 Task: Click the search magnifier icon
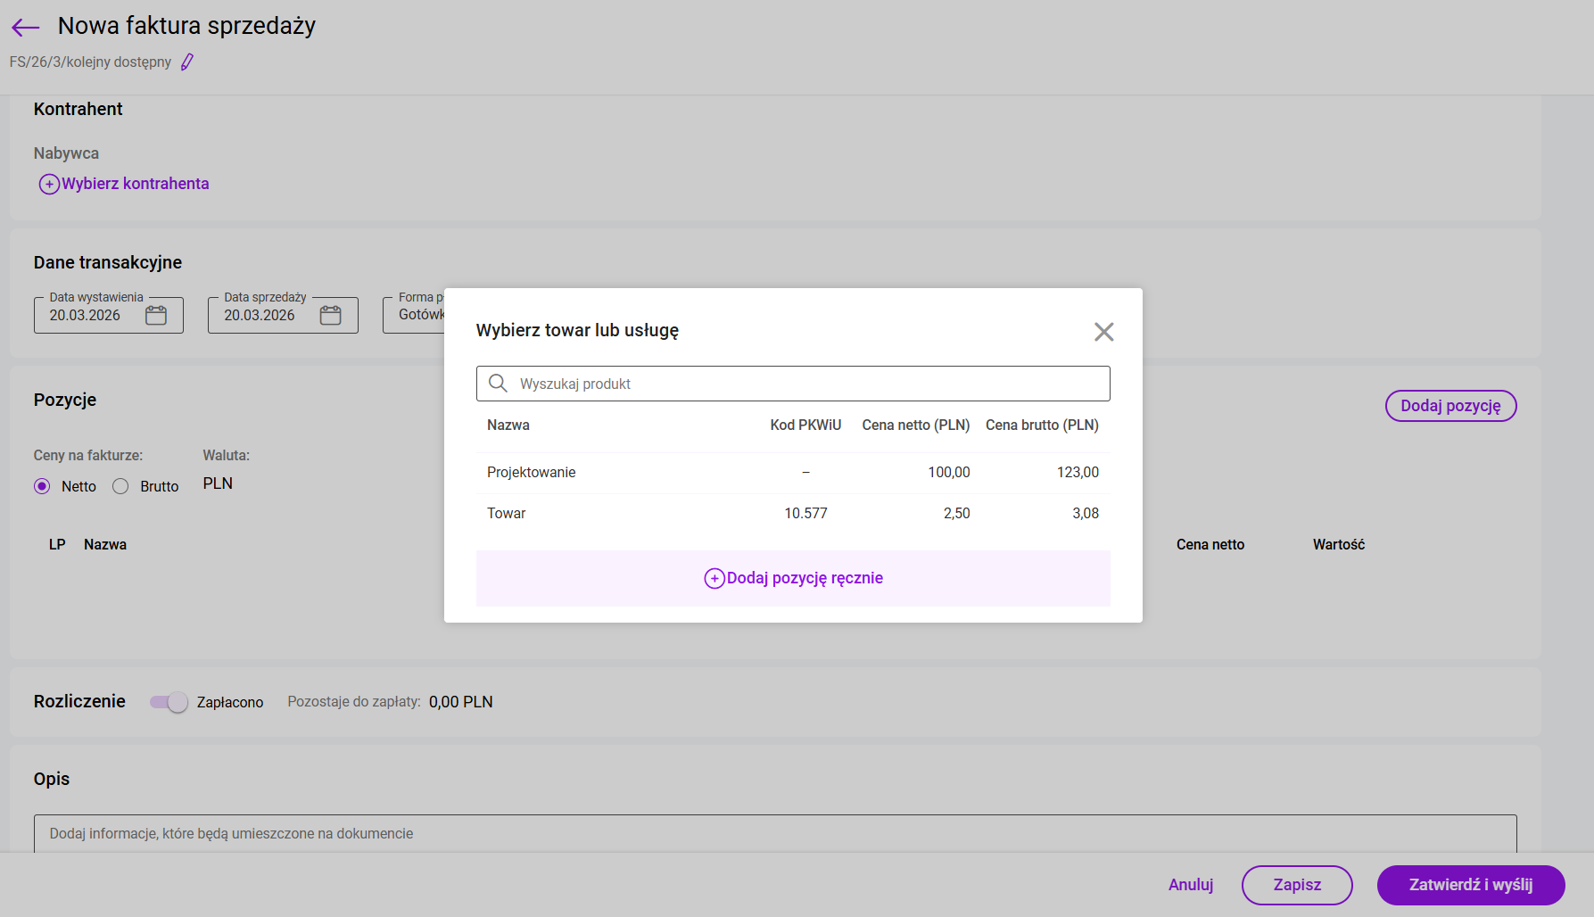(x=499, y=384)
